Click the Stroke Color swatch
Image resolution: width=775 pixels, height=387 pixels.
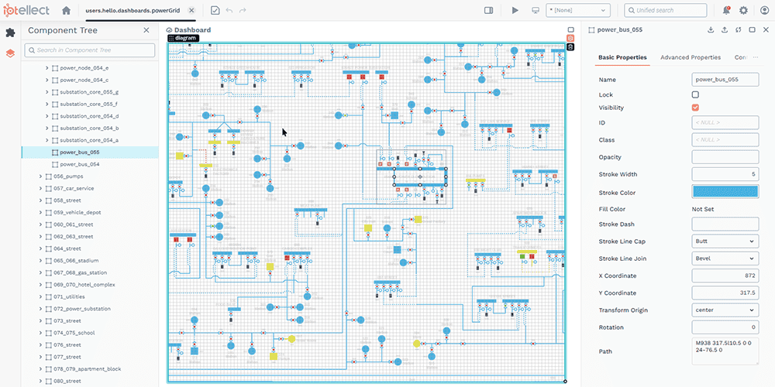(x=725, y=193)
